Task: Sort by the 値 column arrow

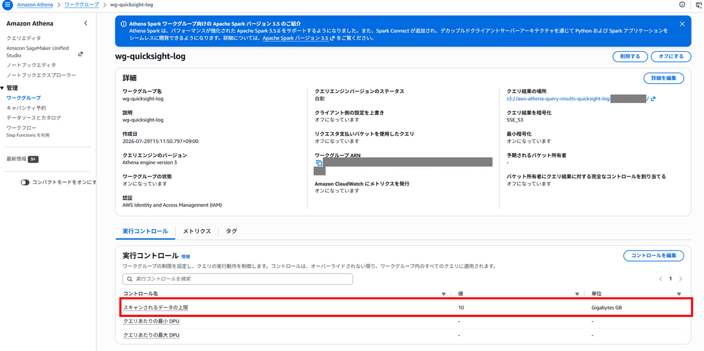Action: click(x=577, y=294)
